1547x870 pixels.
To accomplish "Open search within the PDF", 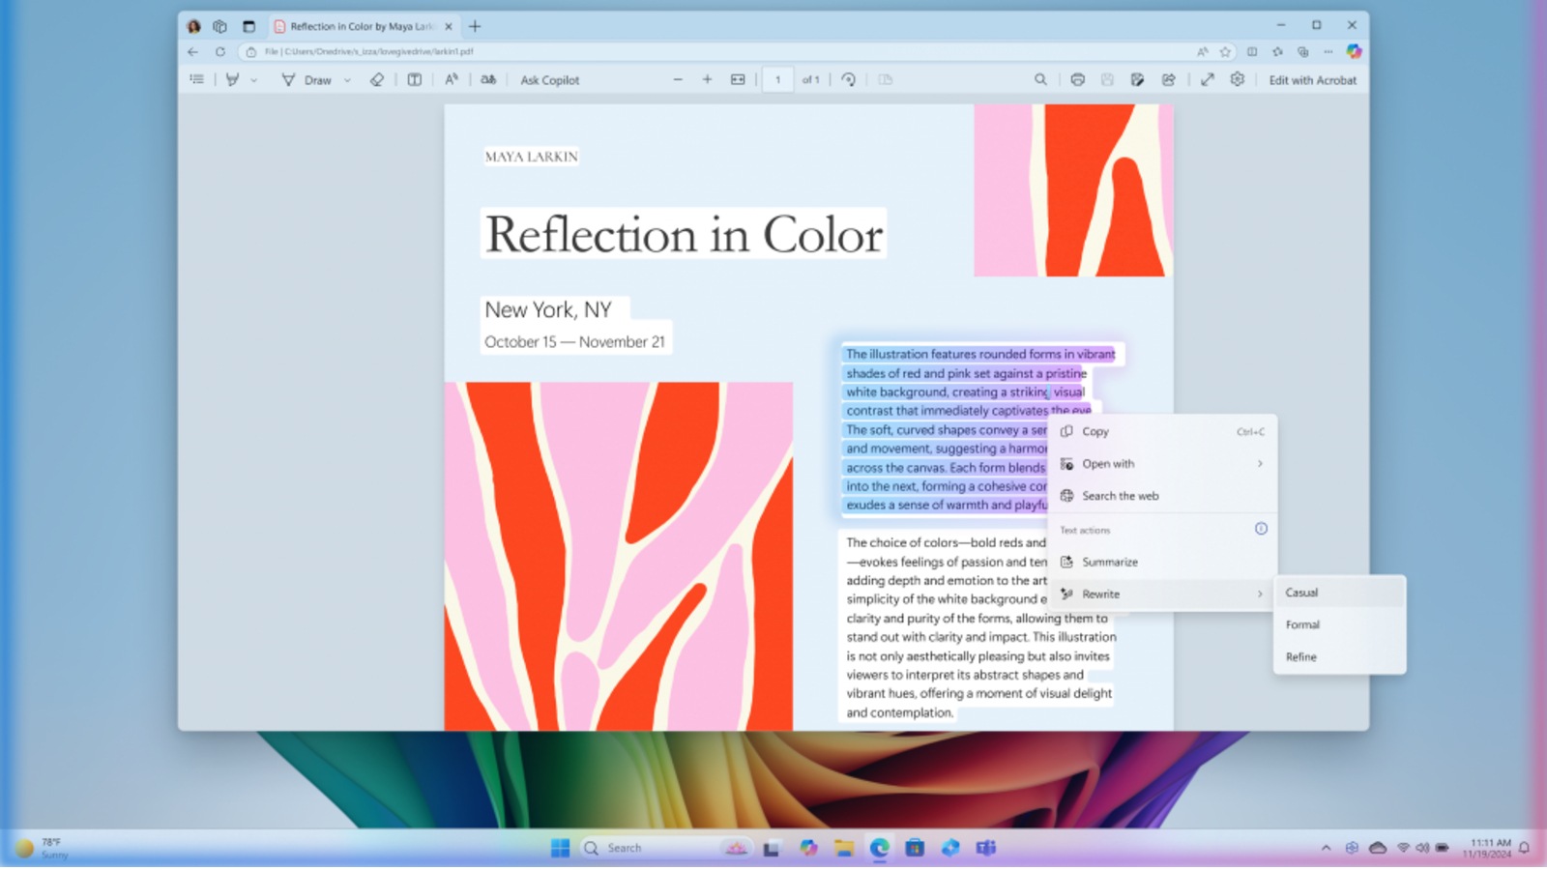I will click(x=1041, y=79).
